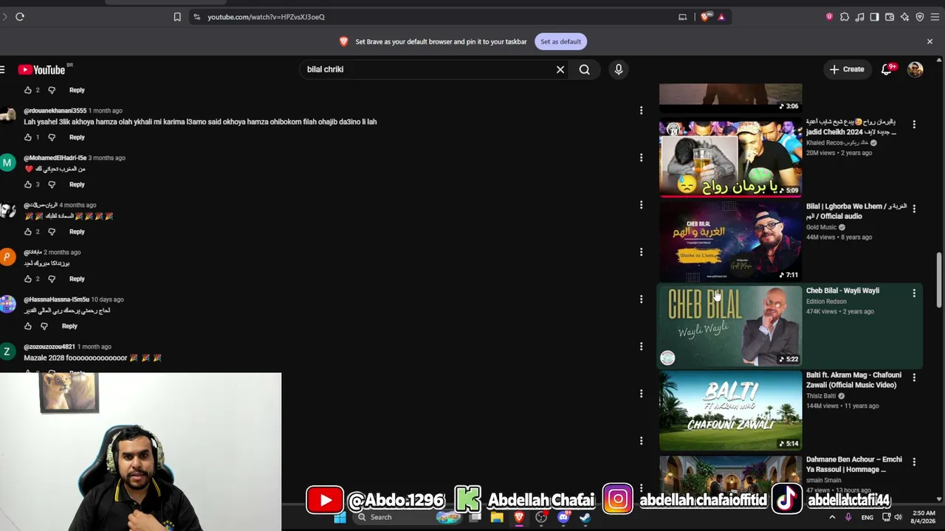Click the browser address bar URL
This screenshot has width=945, height=531.
[x=266, y=17]
